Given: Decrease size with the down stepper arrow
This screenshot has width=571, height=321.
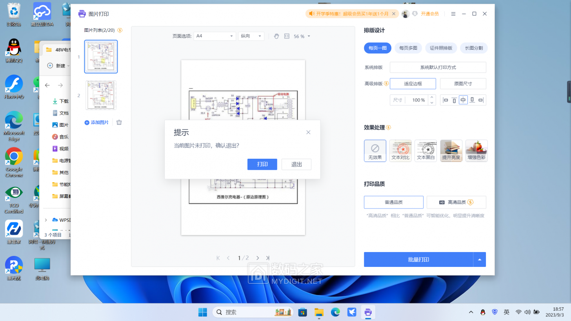Looking at the screenshot, I should (x=432, y=103).
